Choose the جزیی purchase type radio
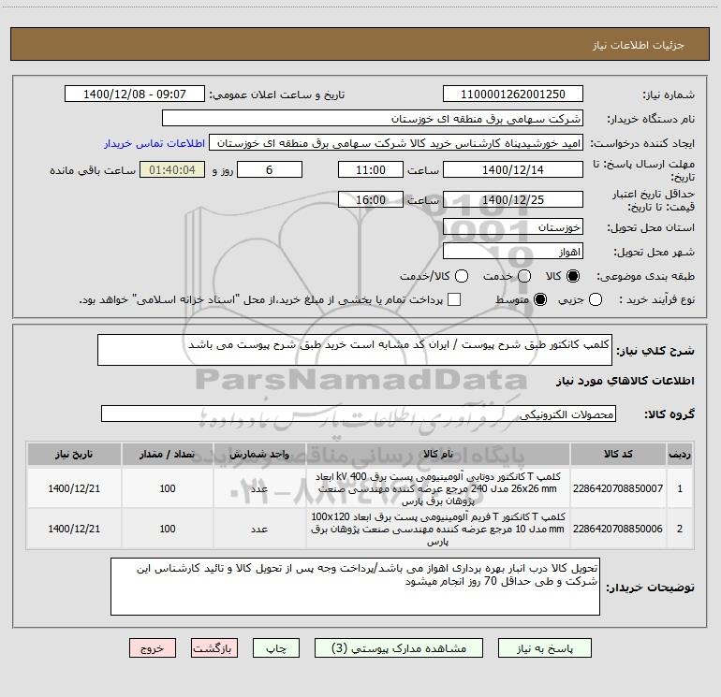The image size is (721, 697). coord(596,300)
